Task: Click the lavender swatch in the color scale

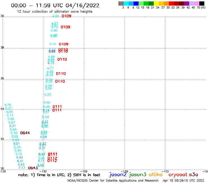Action: point(191,3)
